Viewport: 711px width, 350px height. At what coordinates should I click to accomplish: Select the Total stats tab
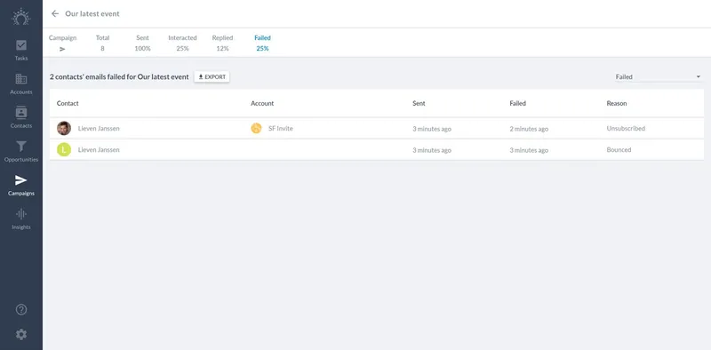102,43
